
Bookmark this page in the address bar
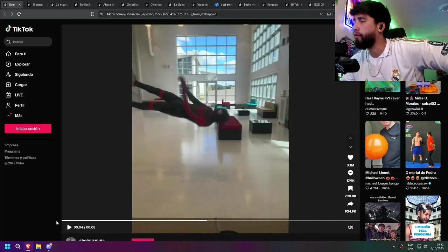coord(92,14)
